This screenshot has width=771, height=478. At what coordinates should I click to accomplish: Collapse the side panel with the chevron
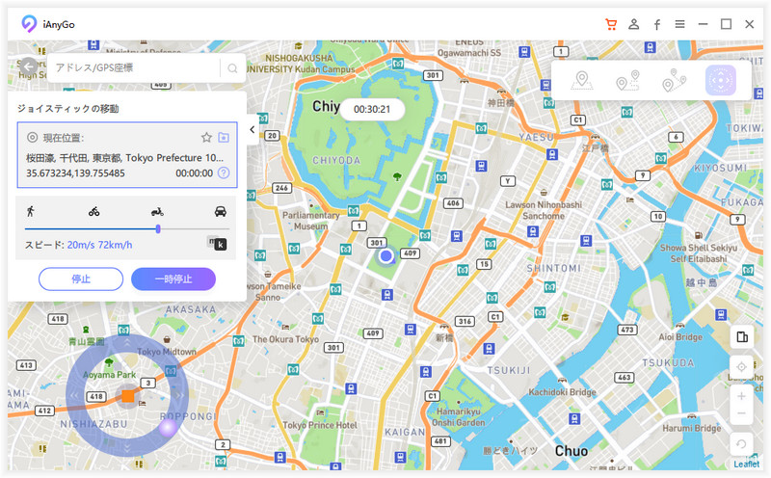click(253, 129)
